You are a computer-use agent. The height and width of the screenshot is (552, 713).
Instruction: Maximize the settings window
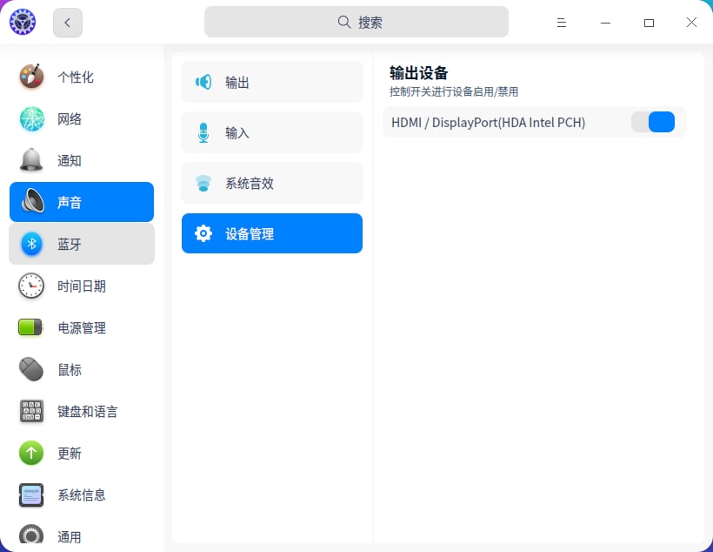point(649,23)
